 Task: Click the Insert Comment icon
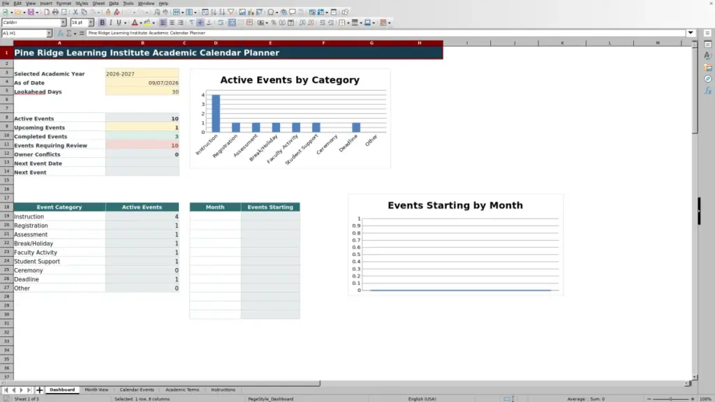pyautogui.click(x=293, y=13)
